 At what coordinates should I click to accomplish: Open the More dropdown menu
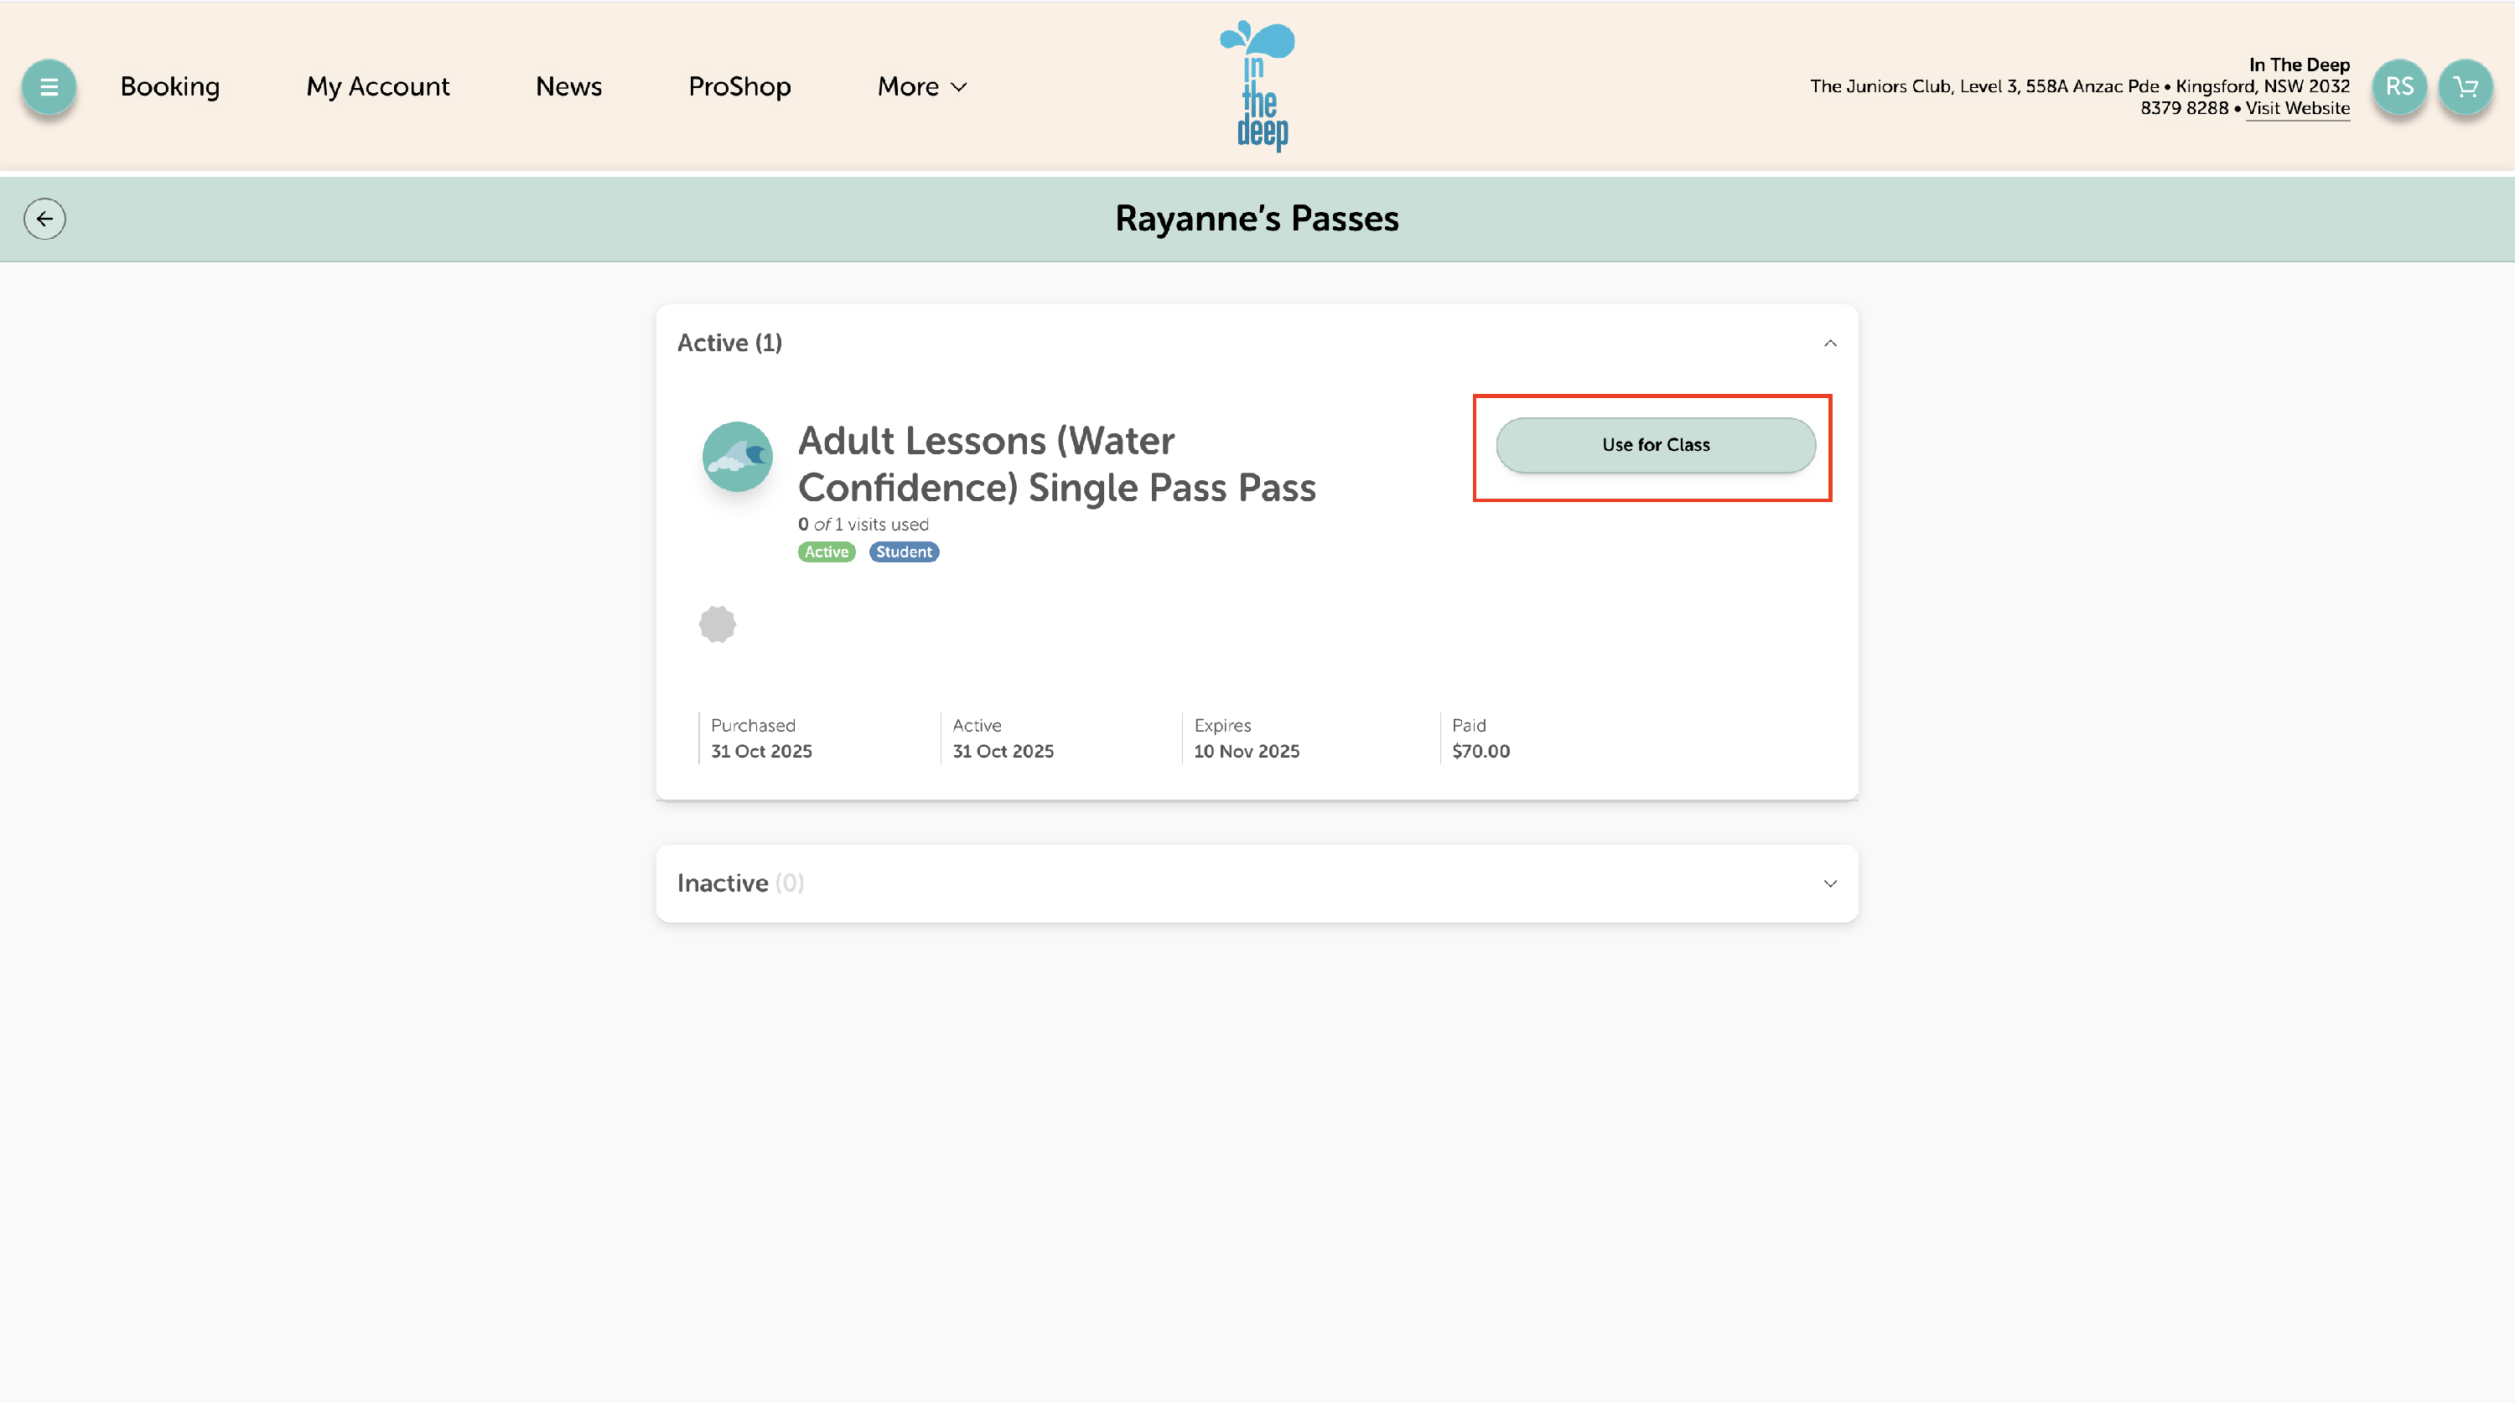click(x=921, y=87)
